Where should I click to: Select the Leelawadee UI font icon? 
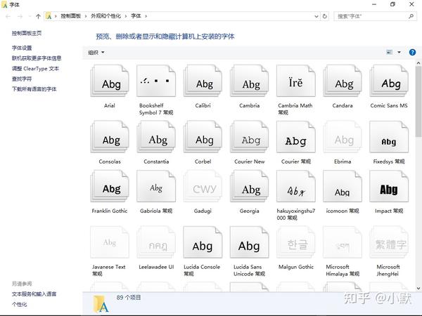coord(156,242)
